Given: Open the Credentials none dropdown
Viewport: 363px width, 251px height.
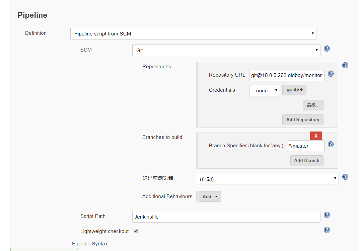Looking at the screenshot, I should [264, 90].
